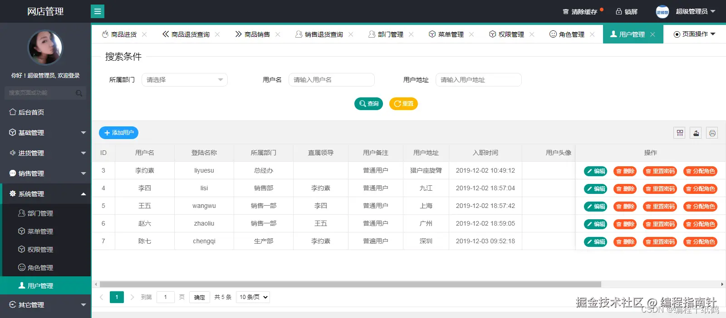Click 编辑 for user 李约素

click(x=595, y=171)
